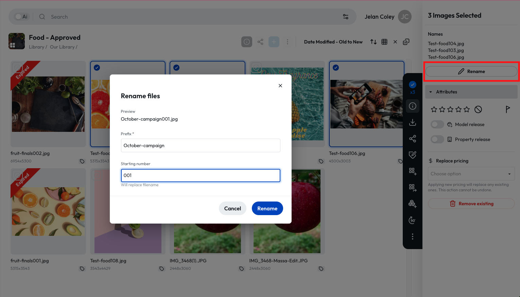Rotate selected images 90 degrees
Image resolution: width=520 pixels, height=297 pixels.
click(x=413, y=220)
